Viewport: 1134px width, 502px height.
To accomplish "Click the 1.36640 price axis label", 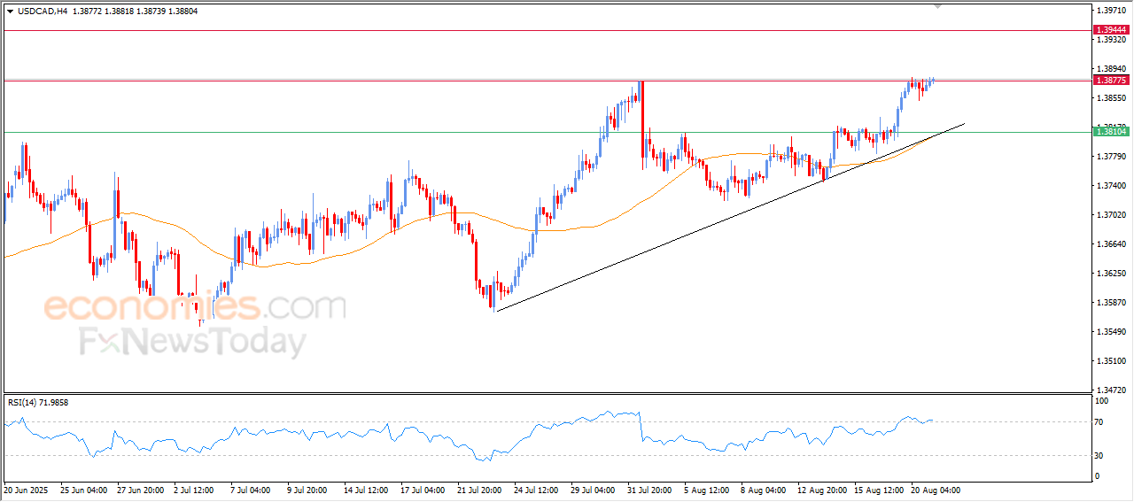I will [x=1111, y=244].
